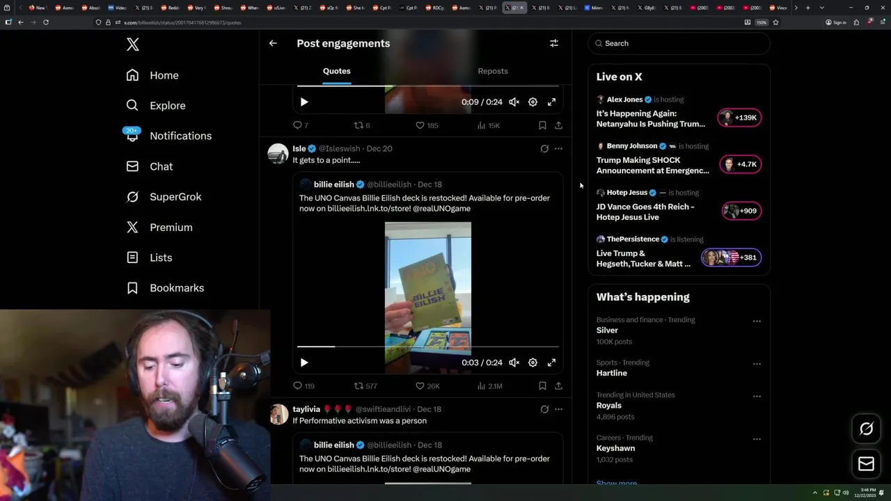The image size is (891, 501).
Task: Mute the video at 0:03
Action: pos(514,363)
